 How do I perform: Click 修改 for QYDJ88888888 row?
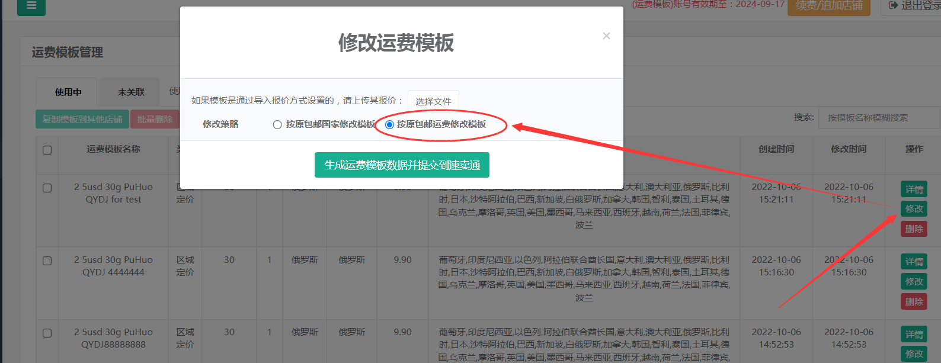coord(914,354)
